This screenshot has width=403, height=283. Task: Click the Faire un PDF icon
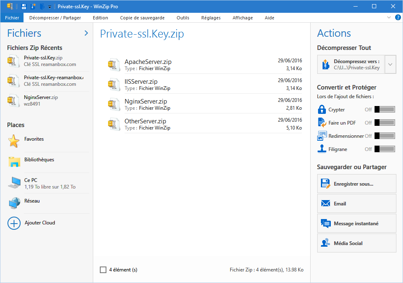pos(322,123)
